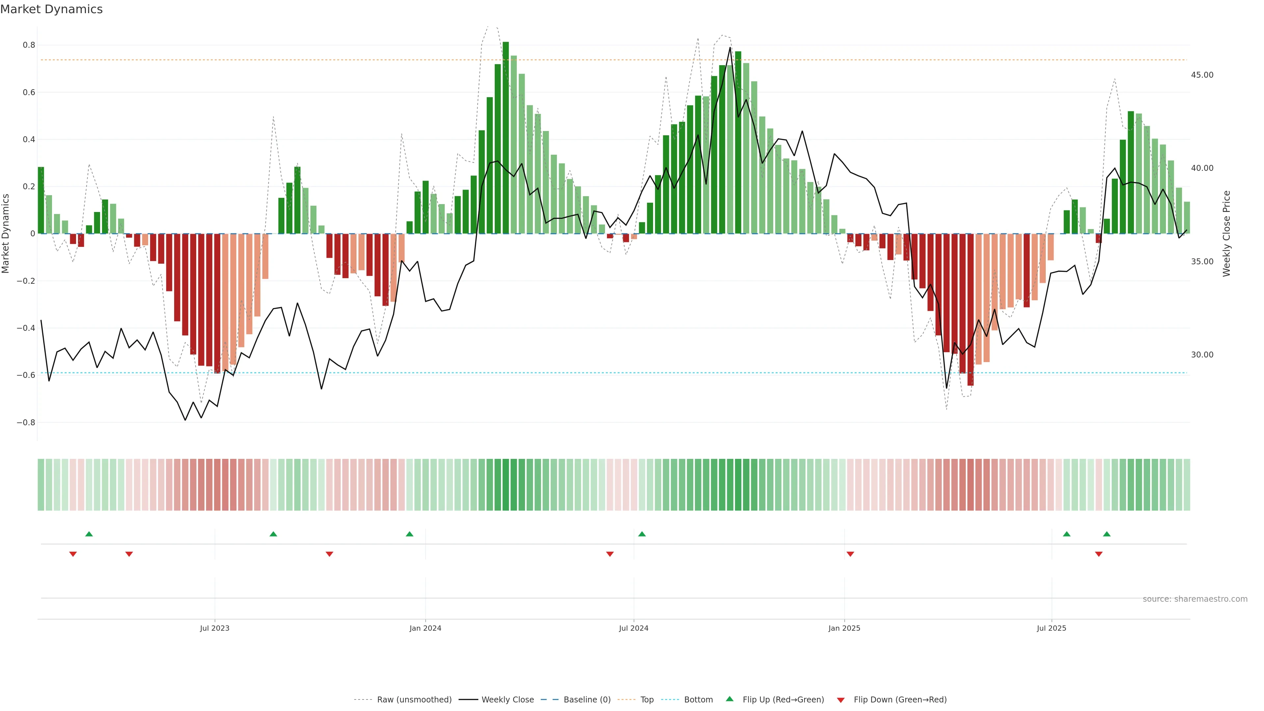Click the Market Dynamics chart title

(x=52, y=9)
